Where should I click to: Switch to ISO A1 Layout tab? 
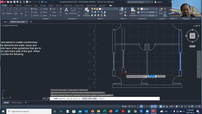click(x=17, y=103)
